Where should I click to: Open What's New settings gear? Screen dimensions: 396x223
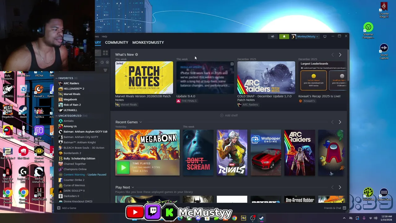136,55
